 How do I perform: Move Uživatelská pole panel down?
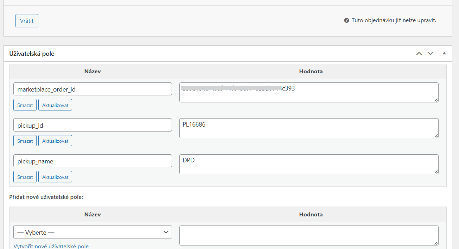[430, 54]
